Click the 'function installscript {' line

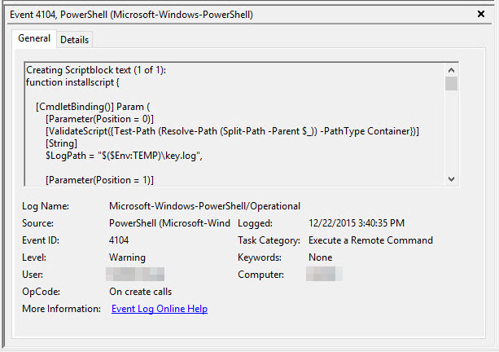(72, 82)
